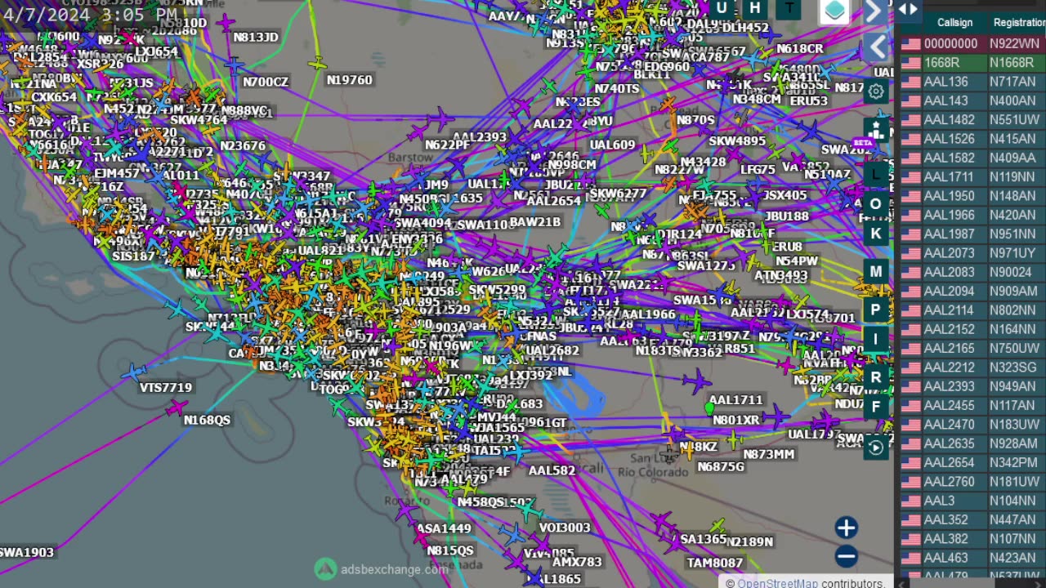The image size is (1046, 588).
Task: Select aircraft UAL609 on the map
Action: click(x=612, y=145)
